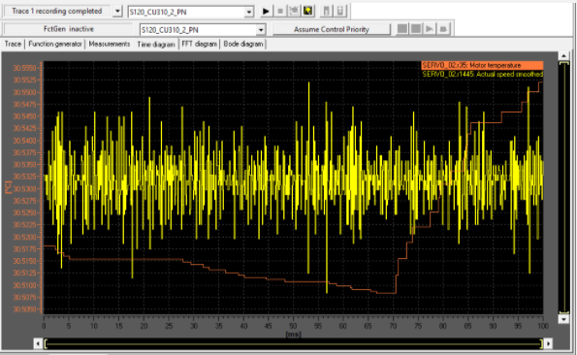Screen dimensions: 577x355
Task: Click the greyed upload arrow icon
Action: (x=340, y=12)
